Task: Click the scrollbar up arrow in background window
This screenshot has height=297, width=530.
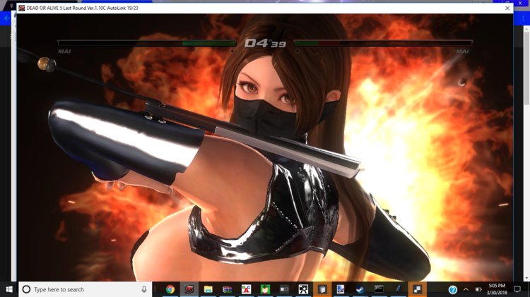Action: coord(526,30)
